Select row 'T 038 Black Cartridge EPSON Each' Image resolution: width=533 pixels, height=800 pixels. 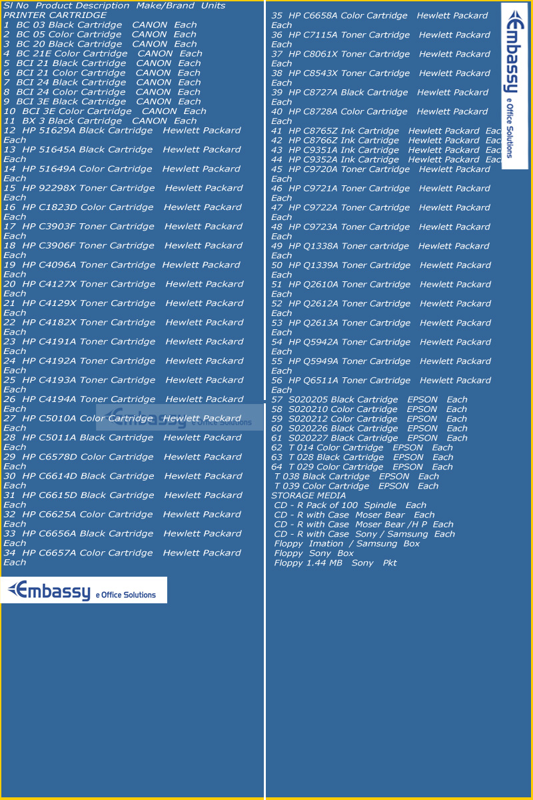point(357,477)
